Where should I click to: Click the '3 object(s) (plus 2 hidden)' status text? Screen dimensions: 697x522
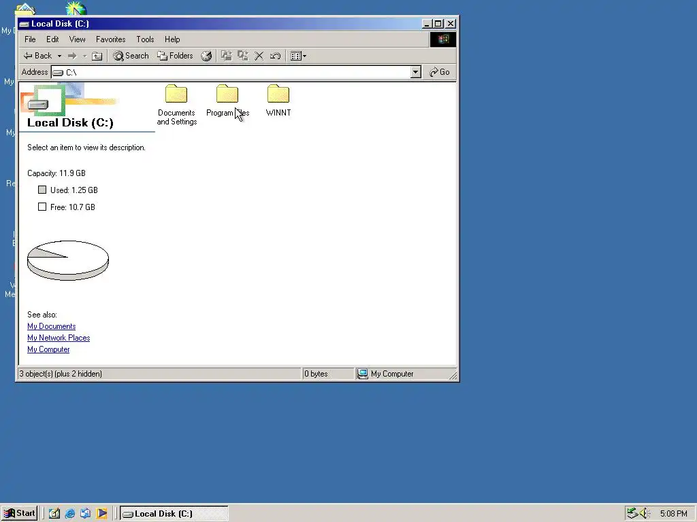pyautogui.click(x=61, y=374)
